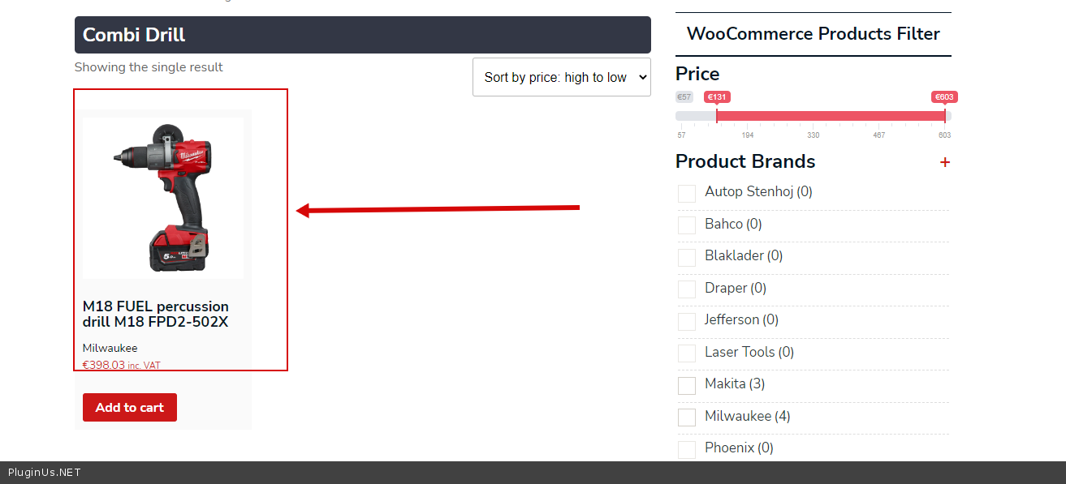The width and height of the screenshot is (1066, 484).
Task: Click the €398.03 product price
Action: 104,365
